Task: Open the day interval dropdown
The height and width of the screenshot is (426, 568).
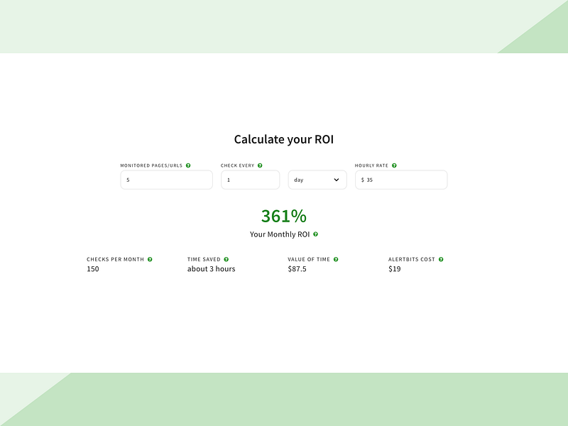Action: 317,180
